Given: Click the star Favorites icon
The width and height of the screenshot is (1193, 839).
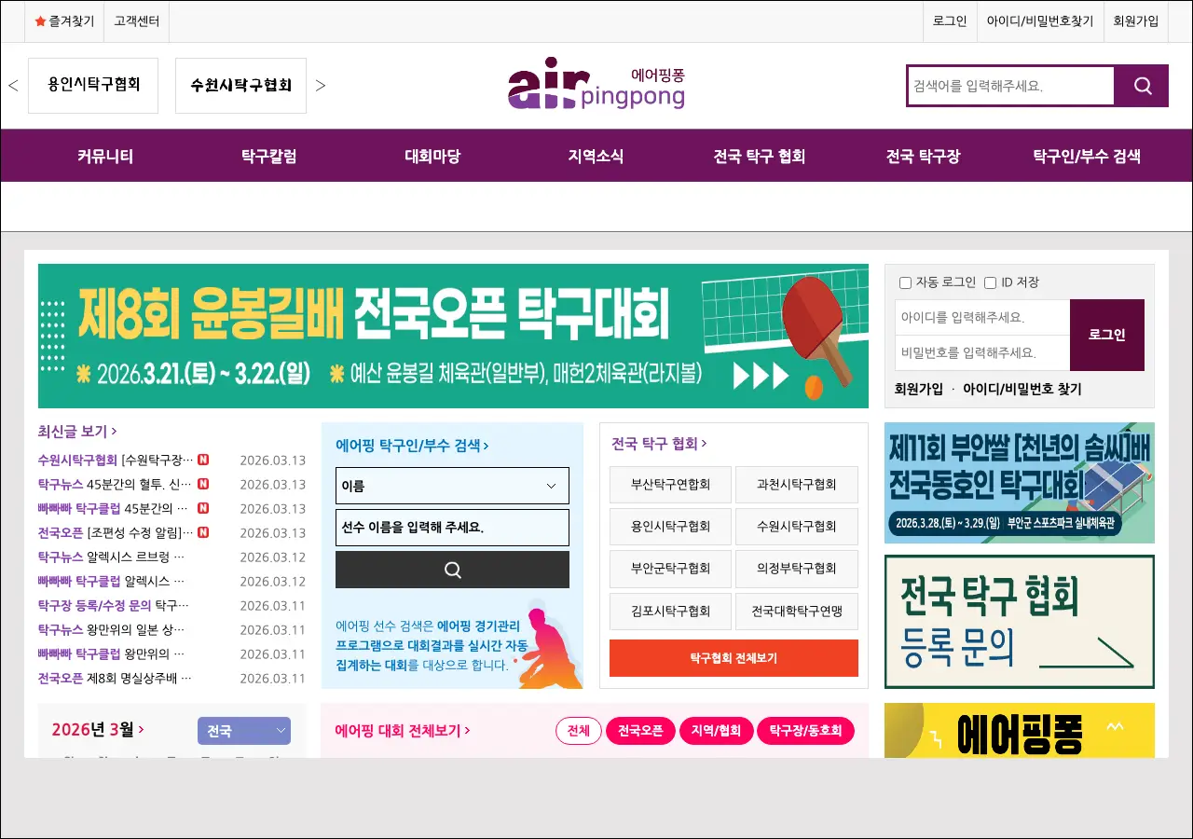Looking at the screenshot, I should [40, 21].
